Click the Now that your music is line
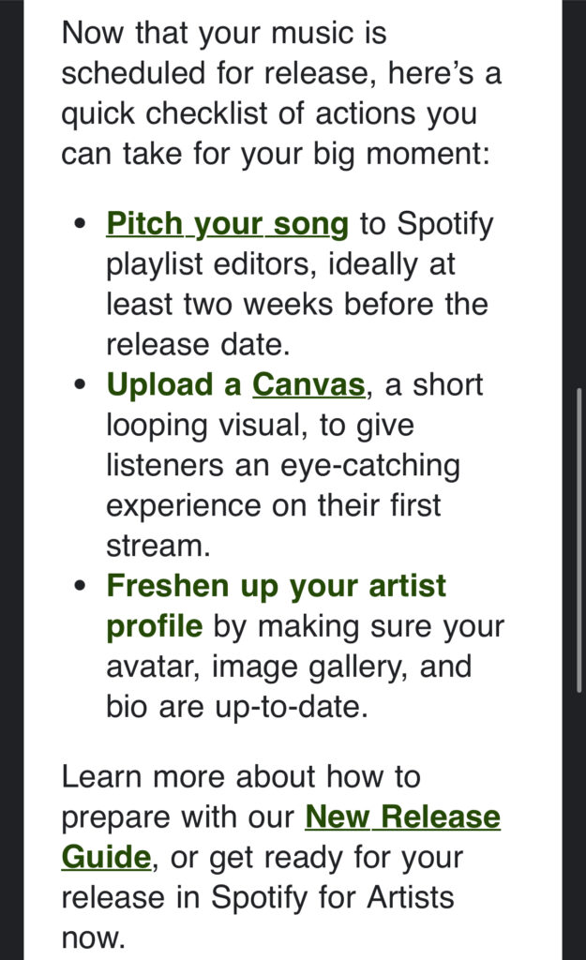The height and width of the screenshot is (960, 586). [224, 33]
